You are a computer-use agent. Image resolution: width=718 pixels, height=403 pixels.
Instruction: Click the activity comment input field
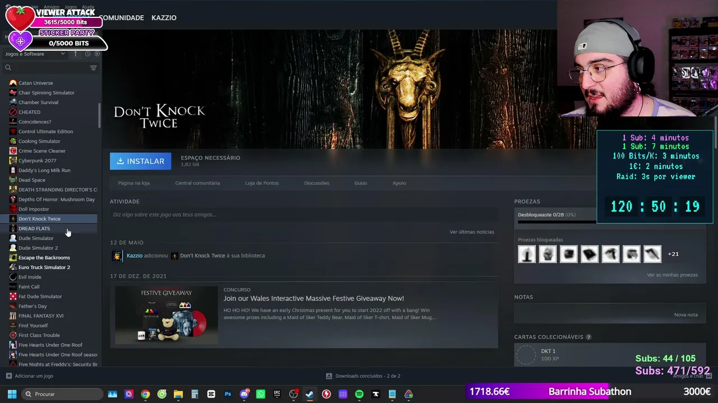tap(304, 214)
